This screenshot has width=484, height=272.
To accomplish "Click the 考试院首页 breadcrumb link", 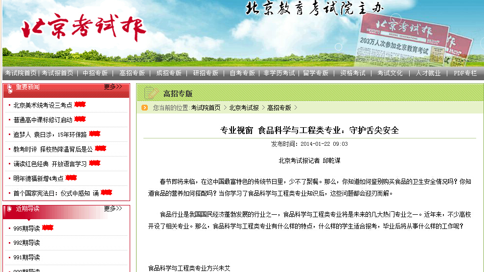I will click(x=206, y=108).
